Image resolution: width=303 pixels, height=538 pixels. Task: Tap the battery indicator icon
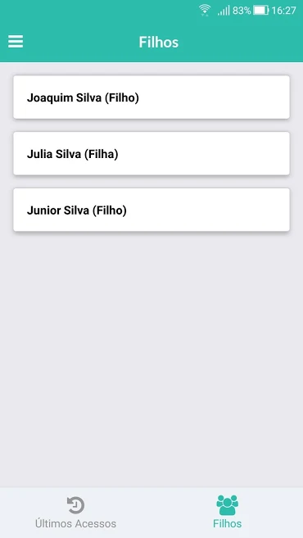261,11
